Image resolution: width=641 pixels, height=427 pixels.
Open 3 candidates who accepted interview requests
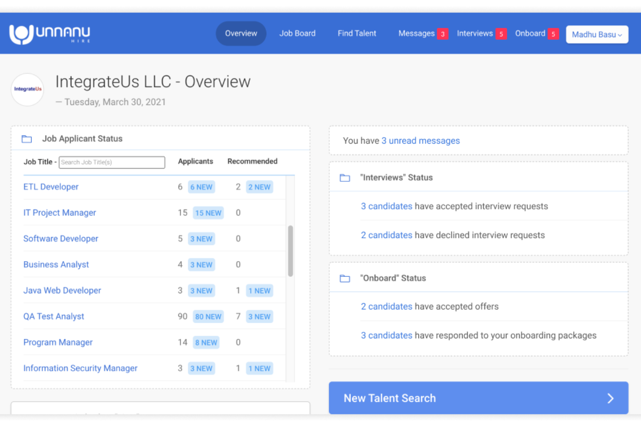pyautogui.click(x=386, y=207)
